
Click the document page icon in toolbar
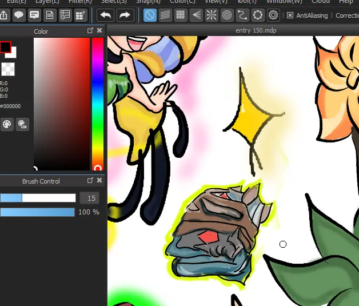click(x=50, y=15)
